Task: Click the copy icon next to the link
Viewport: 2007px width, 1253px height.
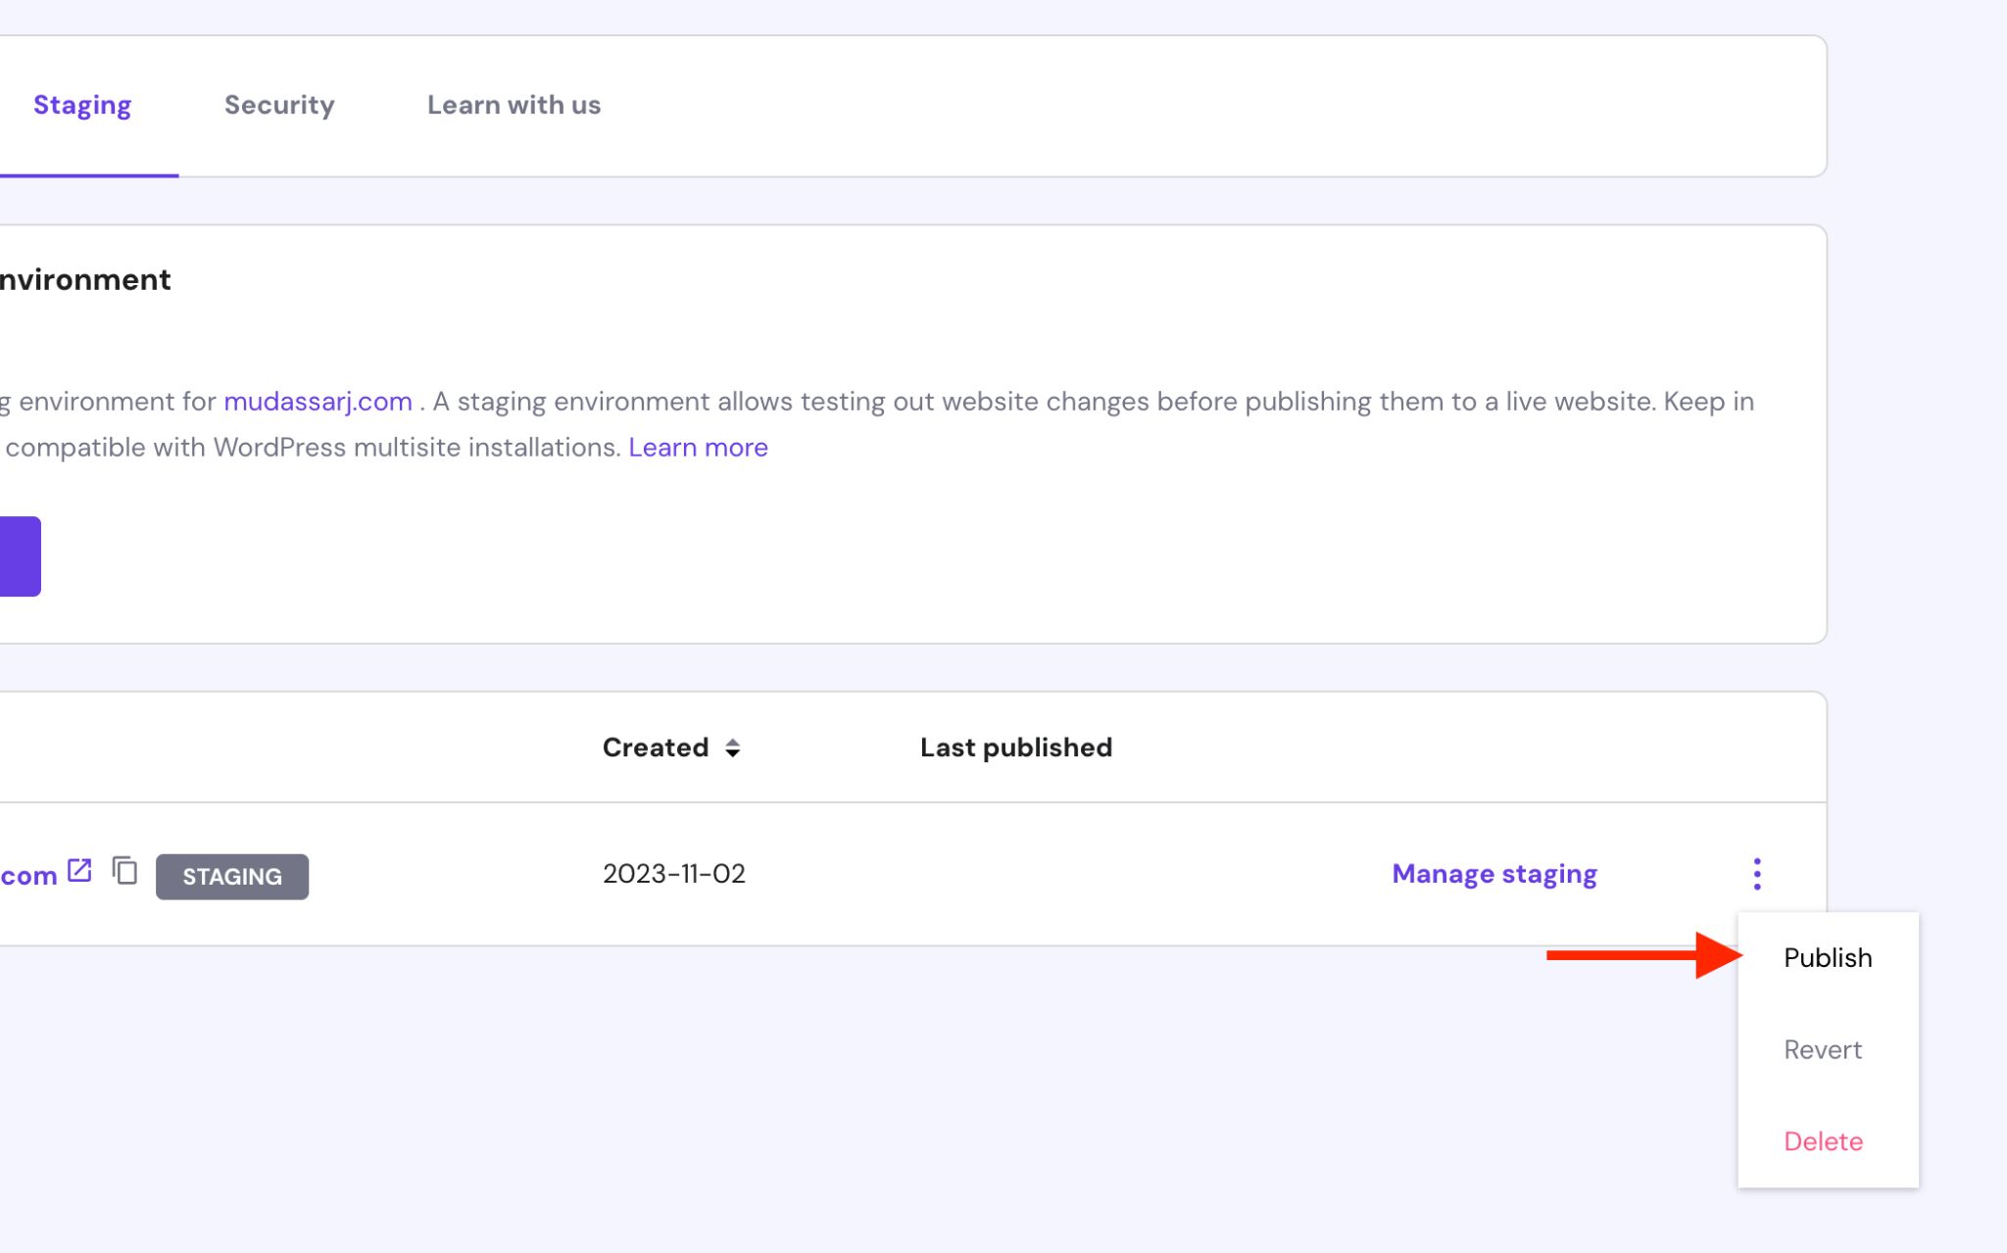Action: (x=127, y=873)
